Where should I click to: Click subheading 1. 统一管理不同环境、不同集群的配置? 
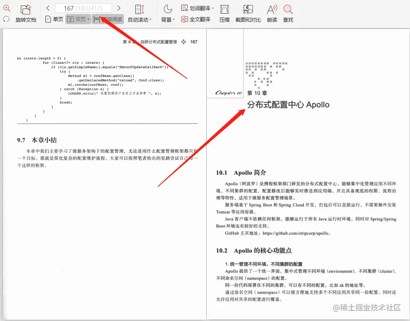[x=264, y=264]
